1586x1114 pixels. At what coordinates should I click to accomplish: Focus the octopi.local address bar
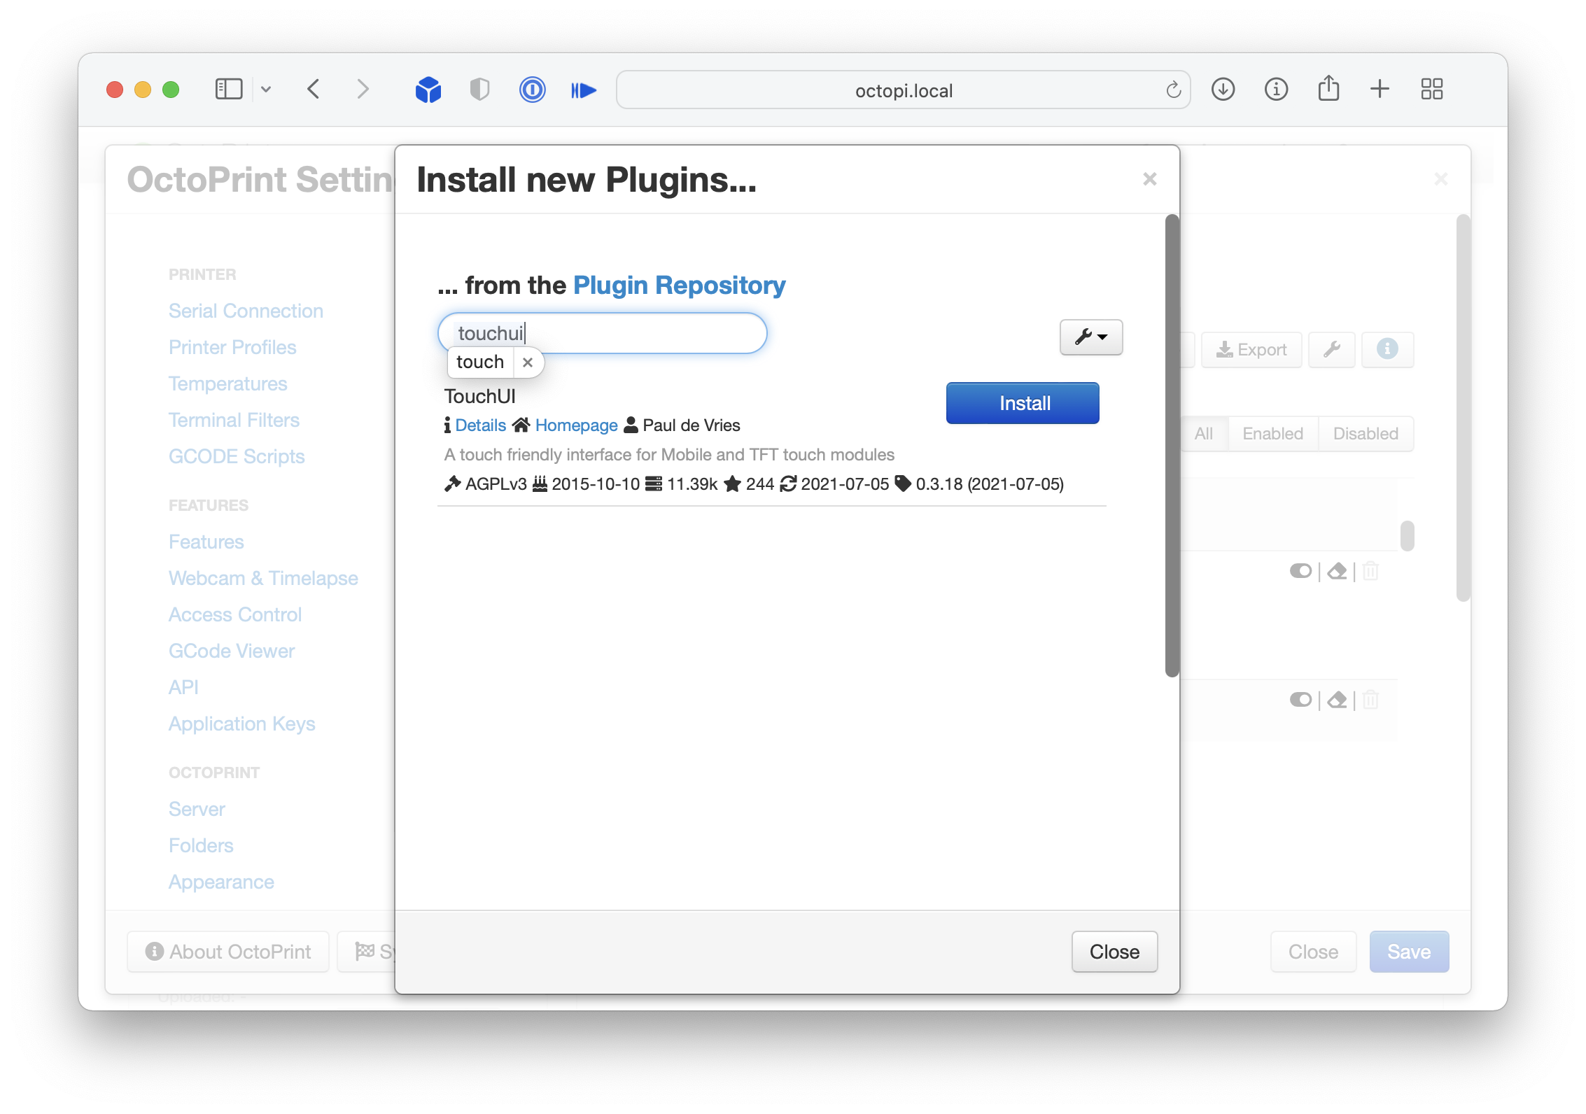[903, 90]
